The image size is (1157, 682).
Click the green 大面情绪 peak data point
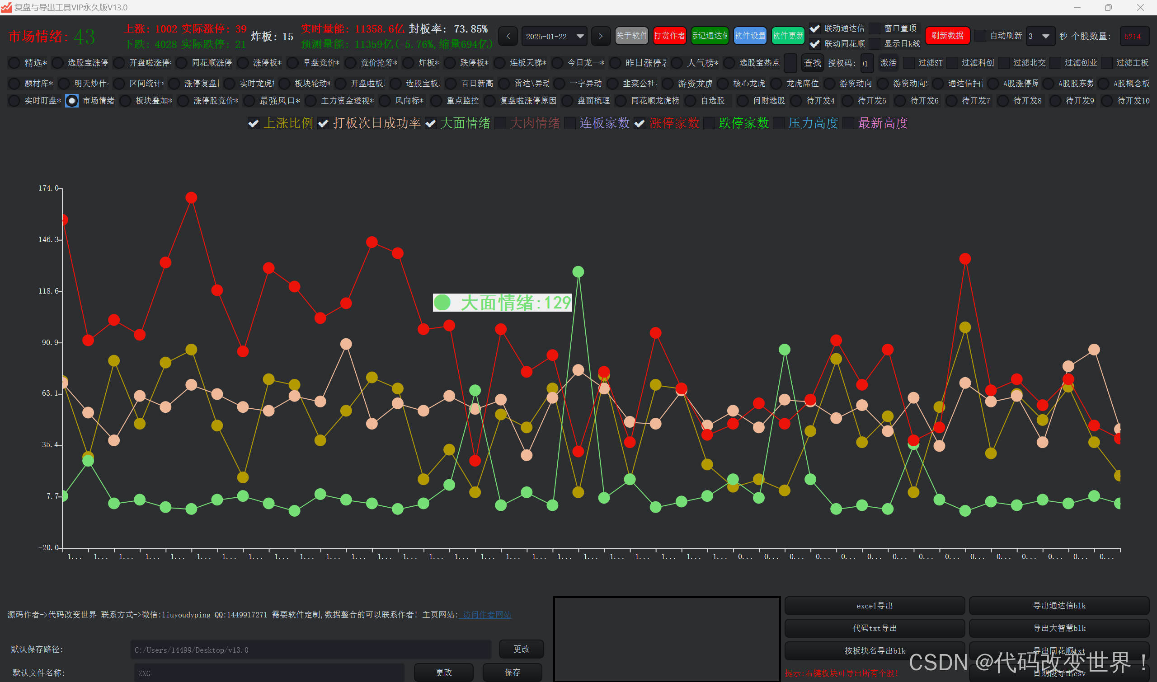pos(578,271)
